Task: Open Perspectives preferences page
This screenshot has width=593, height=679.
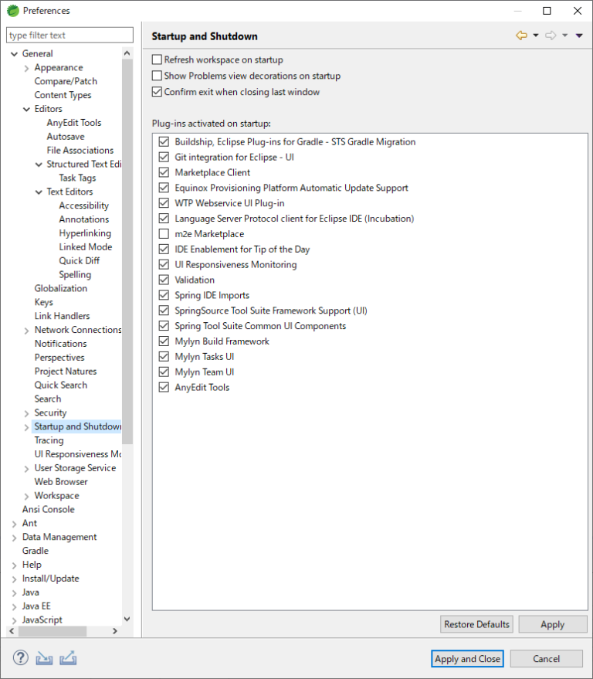Action: point(59,357)
